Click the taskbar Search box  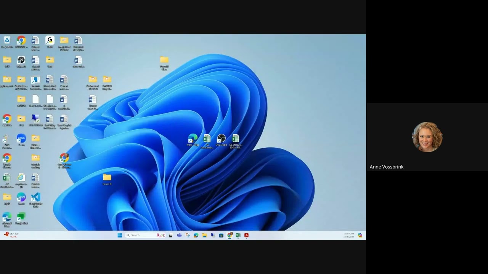click(146, 235)
